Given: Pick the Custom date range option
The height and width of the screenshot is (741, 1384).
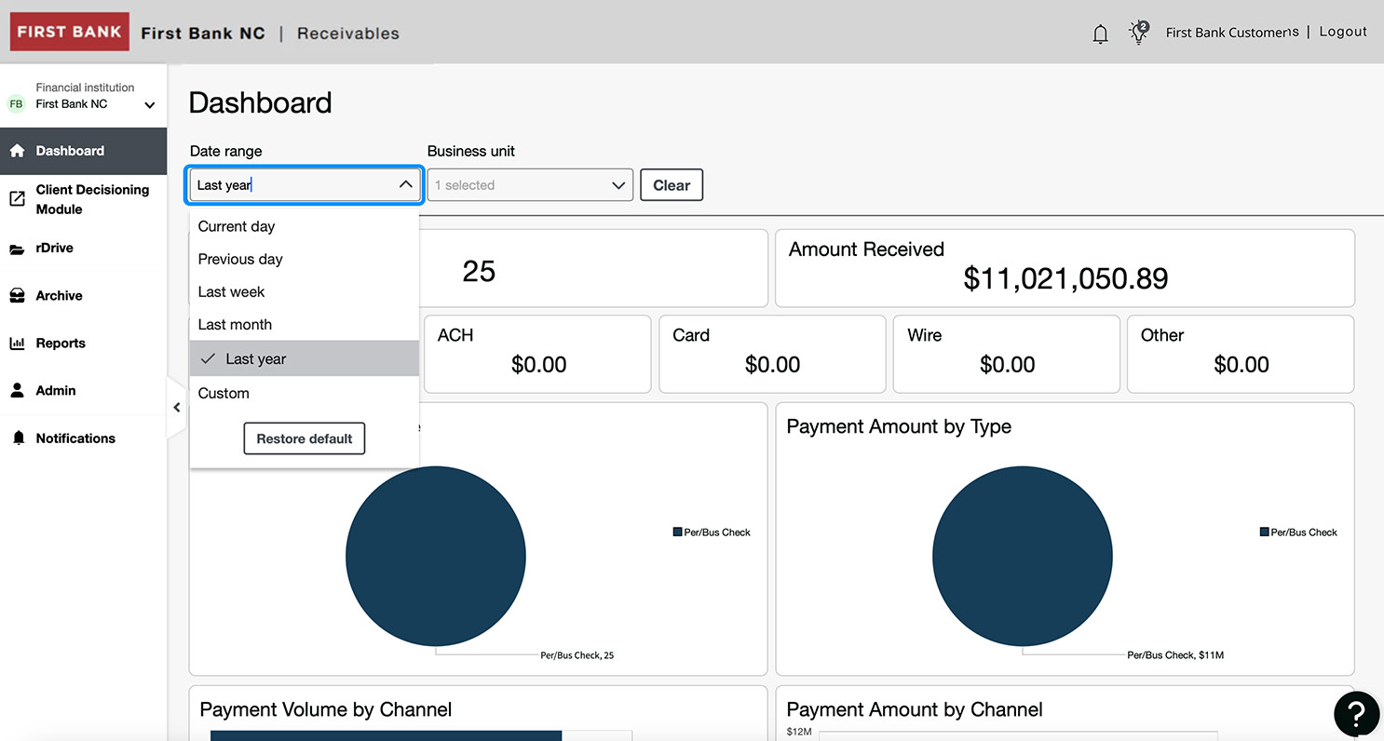Looking at the screenshot, I should pyautogui.click(x=305, y=393).
